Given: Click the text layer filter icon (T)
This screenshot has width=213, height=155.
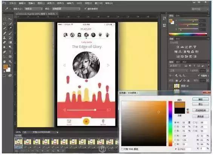Looking at the screenshot, I should (194, 66).
